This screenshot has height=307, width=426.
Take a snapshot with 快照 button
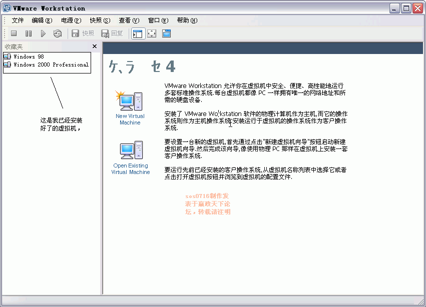pyautogui.click(x=83, y=33)
